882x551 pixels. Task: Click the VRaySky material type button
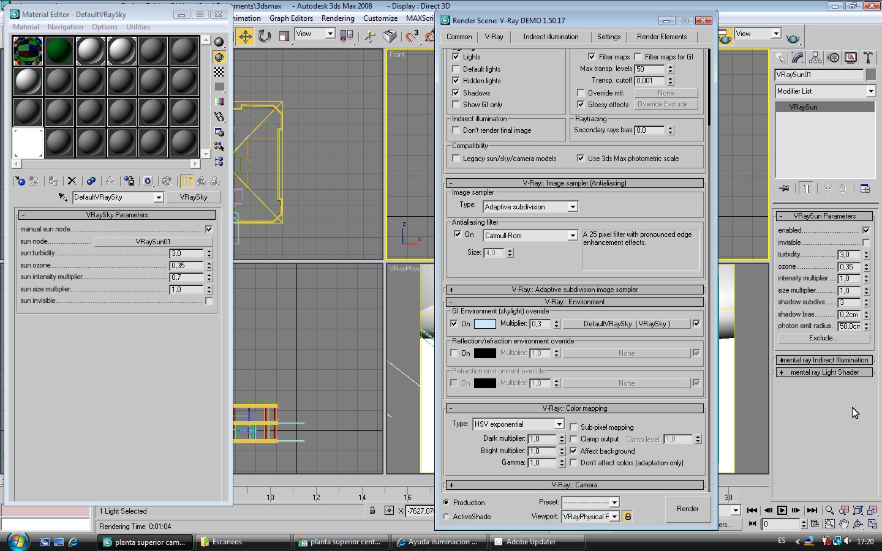194,197
